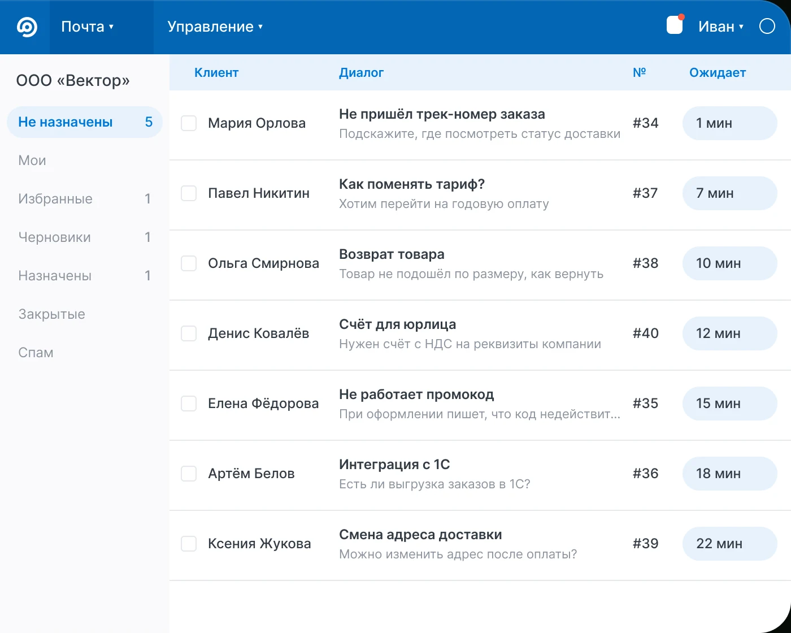Click client name Ольга Смирнова
791x633 pixels.
[x=263, y=263]
